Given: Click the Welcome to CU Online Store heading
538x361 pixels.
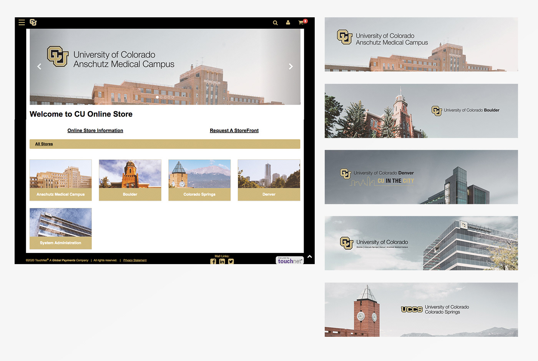Looking at the screenshot, I should pos(81,114).
